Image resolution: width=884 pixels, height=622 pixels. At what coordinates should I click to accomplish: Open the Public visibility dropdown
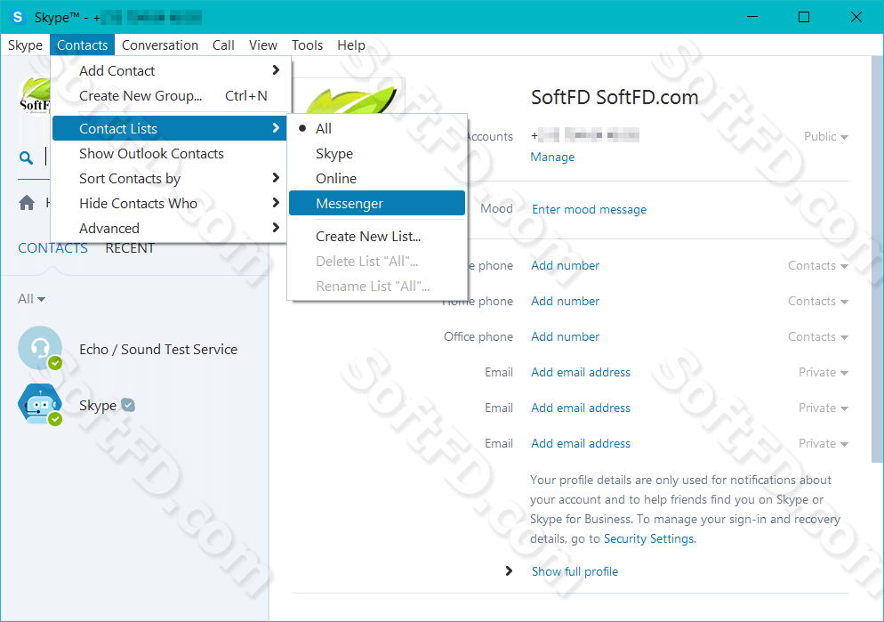[x=826, y=136]
